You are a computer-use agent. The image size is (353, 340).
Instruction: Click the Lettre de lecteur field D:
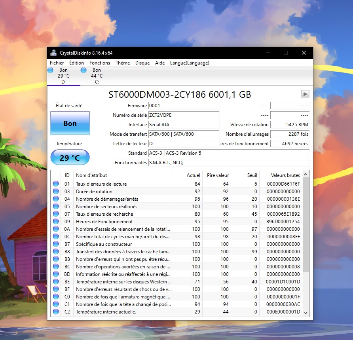[184, 144]
